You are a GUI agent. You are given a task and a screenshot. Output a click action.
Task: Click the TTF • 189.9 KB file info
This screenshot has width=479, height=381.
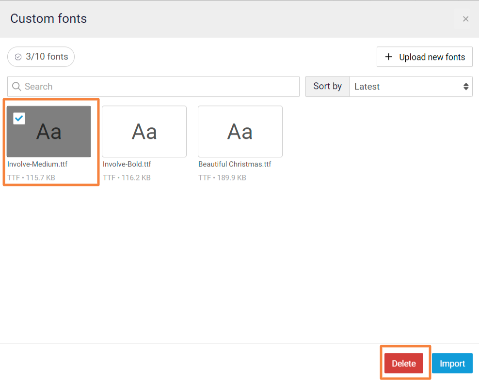point(222,178)
